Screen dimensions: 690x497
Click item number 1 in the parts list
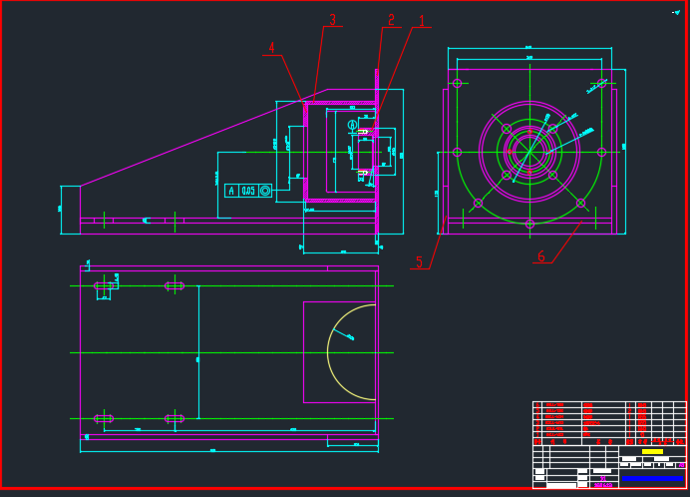click(x=537, y=434)
